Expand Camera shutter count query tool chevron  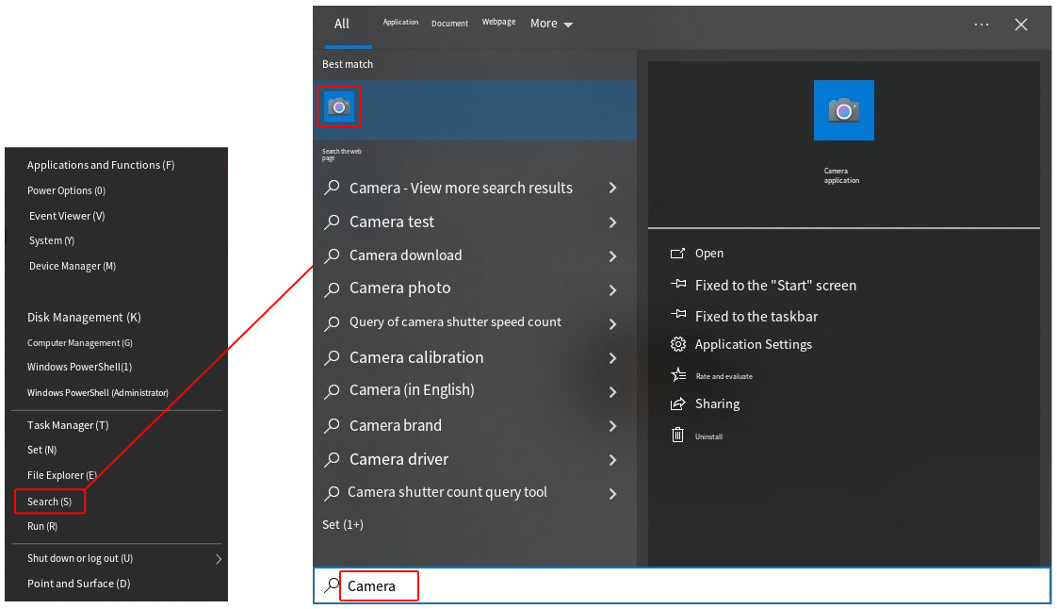click(612, 494)
